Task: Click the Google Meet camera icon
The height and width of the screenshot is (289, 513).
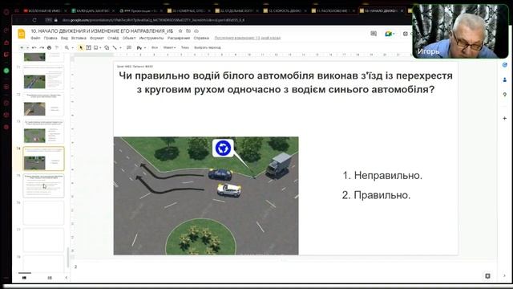Action: coord(388,34)
